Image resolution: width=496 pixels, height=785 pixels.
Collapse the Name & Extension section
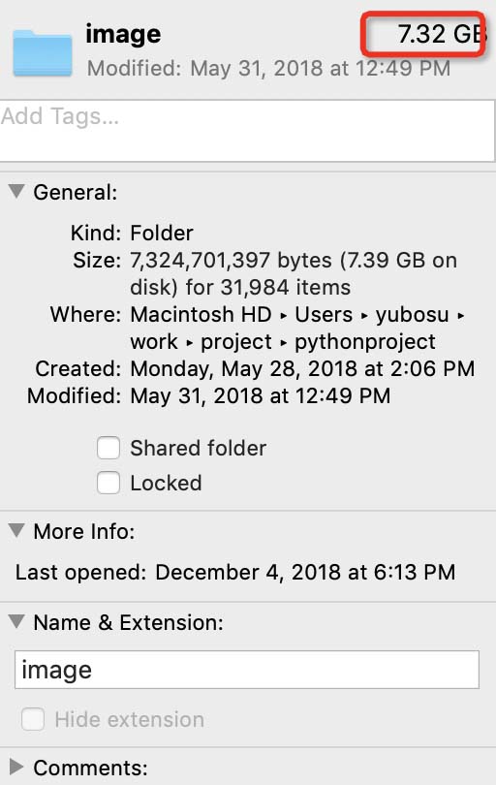[x=16, y=622]
